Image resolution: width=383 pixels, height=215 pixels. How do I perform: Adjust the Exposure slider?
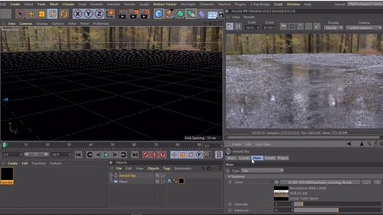tap(338, 210)
